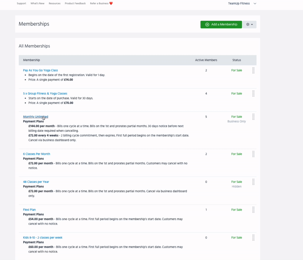This screenshot has width=303, height=260.
Task: Click drag handle for 5 x Group Fitness row
Action: (x=253, y=94)
